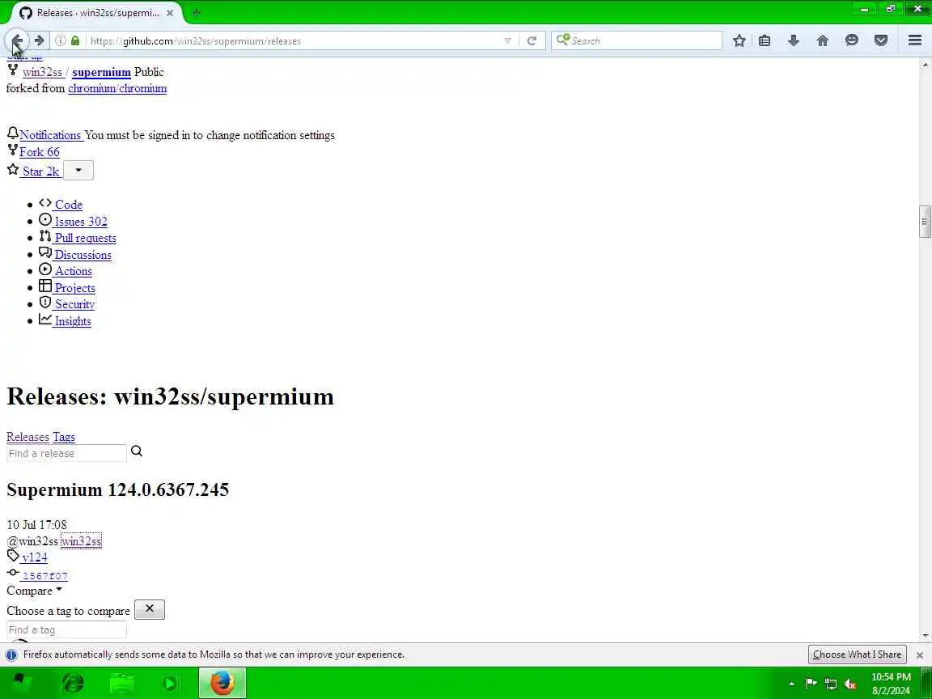The image size is (932, 699).
Task: Click the Firefox taskbar button
Action: (x=222, y=683)
